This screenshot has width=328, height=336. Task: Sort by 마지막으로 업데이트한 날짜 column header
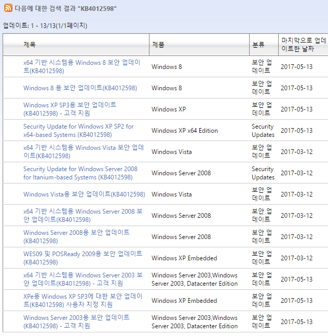(x=304, y=45)
